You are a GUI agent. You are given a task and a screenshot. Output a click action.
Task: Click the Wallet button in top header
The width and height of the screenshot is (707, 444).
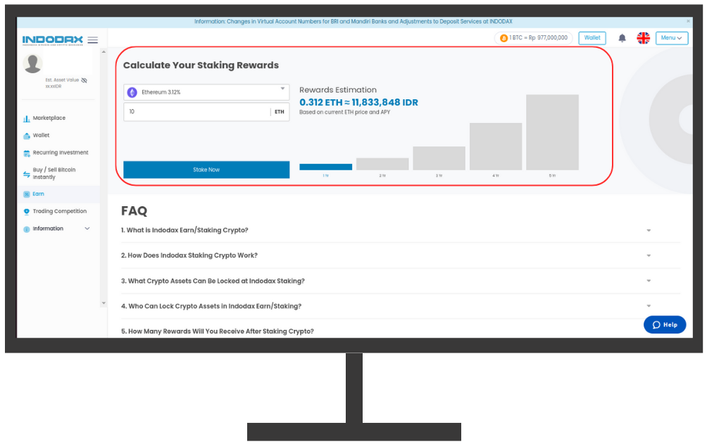[x=592, y=38]
